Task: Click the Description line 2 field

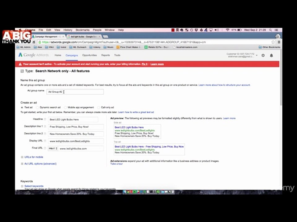Action: [76, 134]
